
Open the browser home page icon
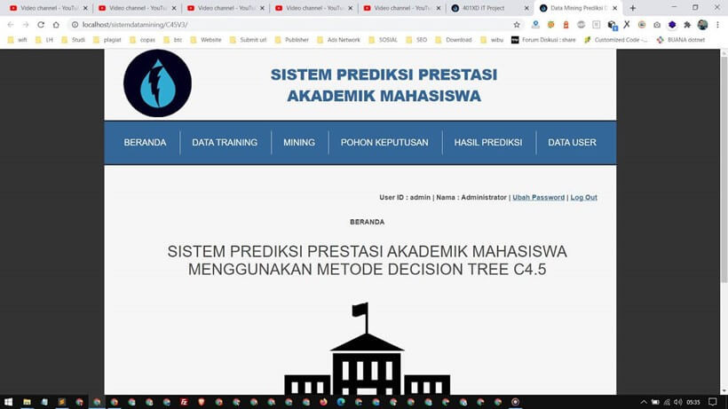click(56, 25)
